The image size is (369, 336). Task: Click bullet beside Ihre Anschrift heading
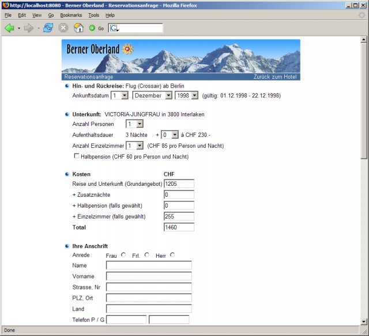click(x=67, y=246)
